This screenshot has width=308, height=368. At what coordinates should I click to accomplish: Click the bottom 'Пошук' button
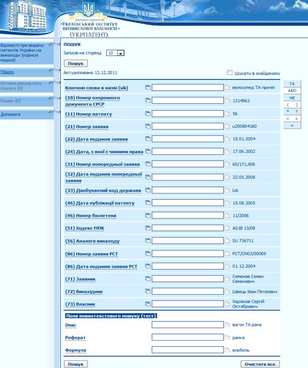click(76, 364)
